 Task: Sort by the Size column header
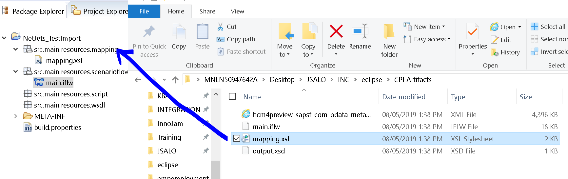(x=526, y=97)
